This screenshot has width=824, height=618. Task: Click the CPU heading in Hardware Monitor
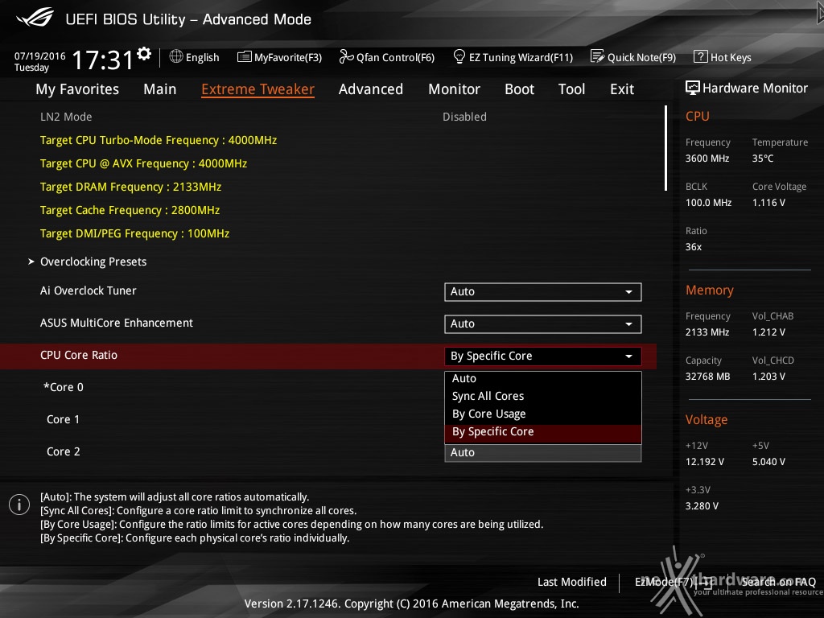tap(698, 116)
